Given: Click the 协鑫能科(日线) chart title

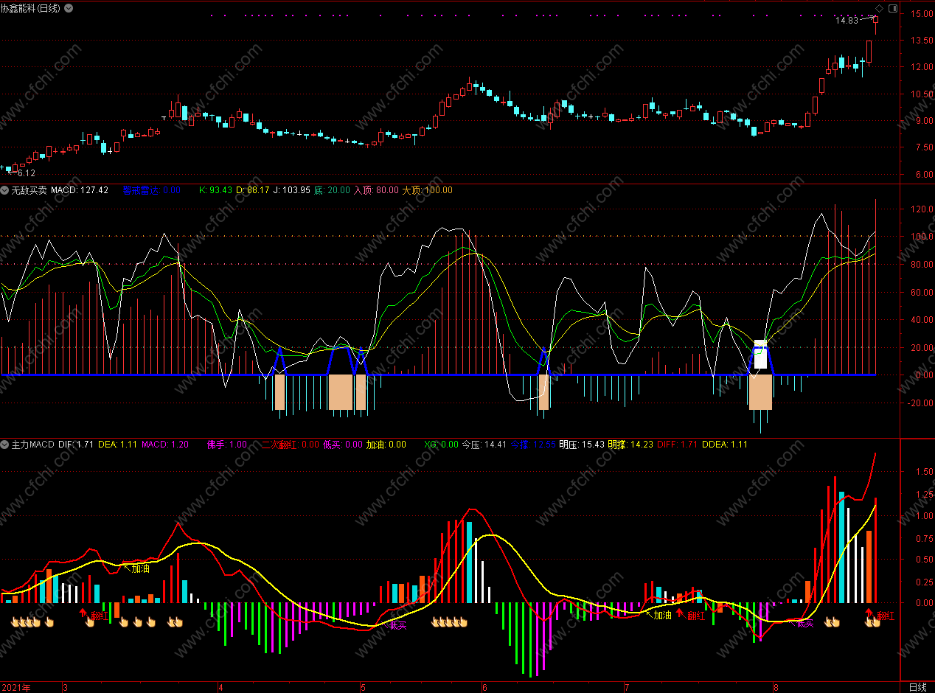Looking at the screenshot, I should tap(32, 8).
